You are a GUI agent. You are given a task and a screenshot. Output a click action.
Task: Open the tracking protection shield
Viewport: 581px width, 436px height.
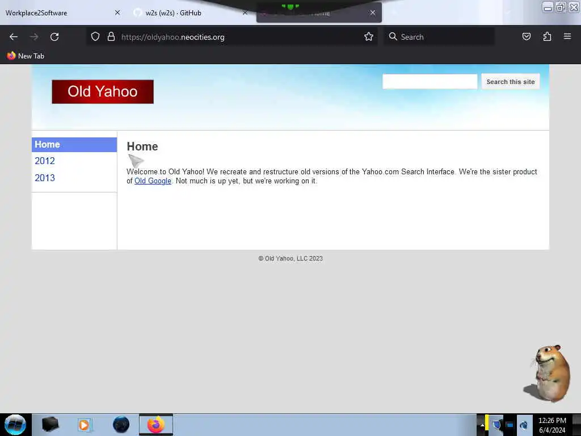click(95, 37)
